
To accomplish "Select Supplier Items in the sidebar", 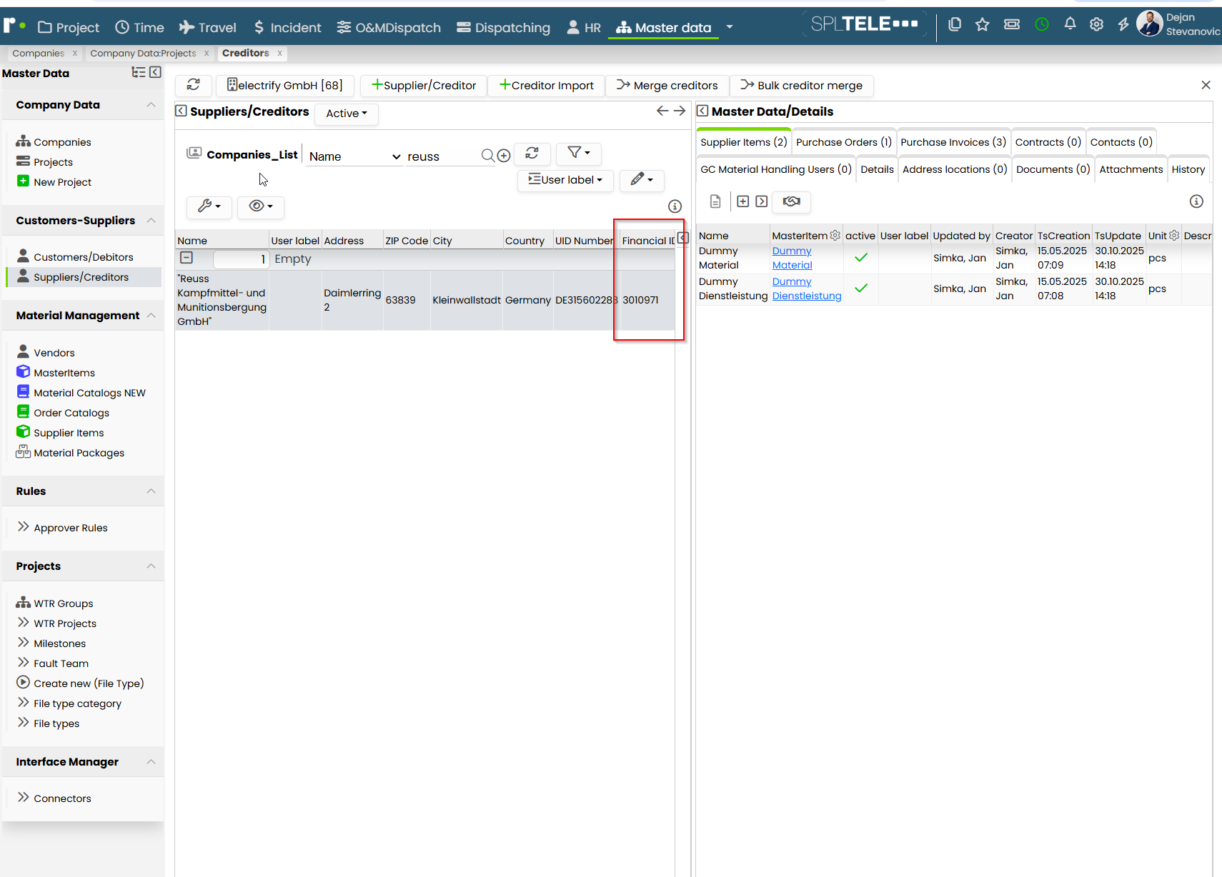I will [69, 433].
